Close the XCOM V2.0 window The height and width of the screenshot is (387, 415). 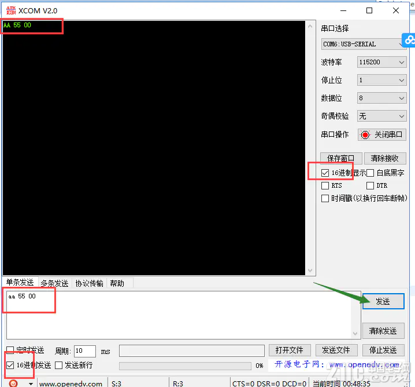[x=396, y=10]
